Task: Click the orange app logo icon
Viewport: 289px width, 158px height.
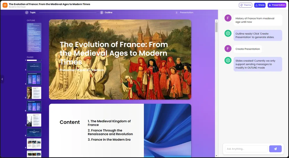Action: tap(5, 5)
